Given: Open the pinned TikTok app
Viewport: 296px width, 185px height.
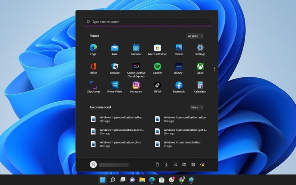Looking at the screenshot, I should coord(157,87).
